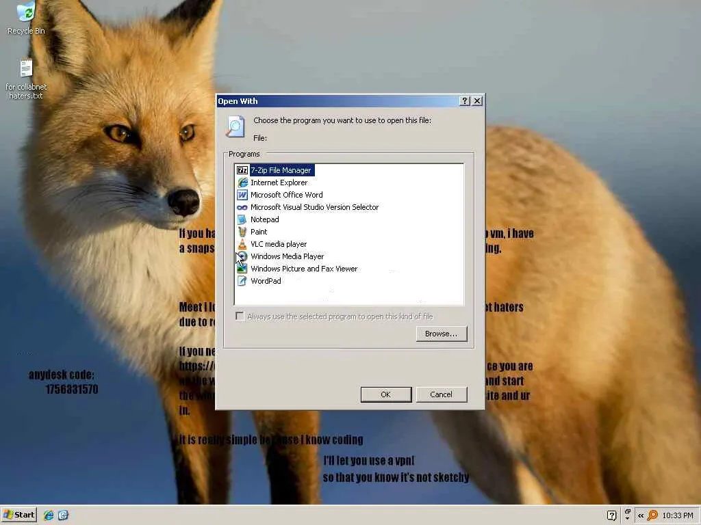
Task: Click the Windows Media Player icon
Action: (242, 256)
